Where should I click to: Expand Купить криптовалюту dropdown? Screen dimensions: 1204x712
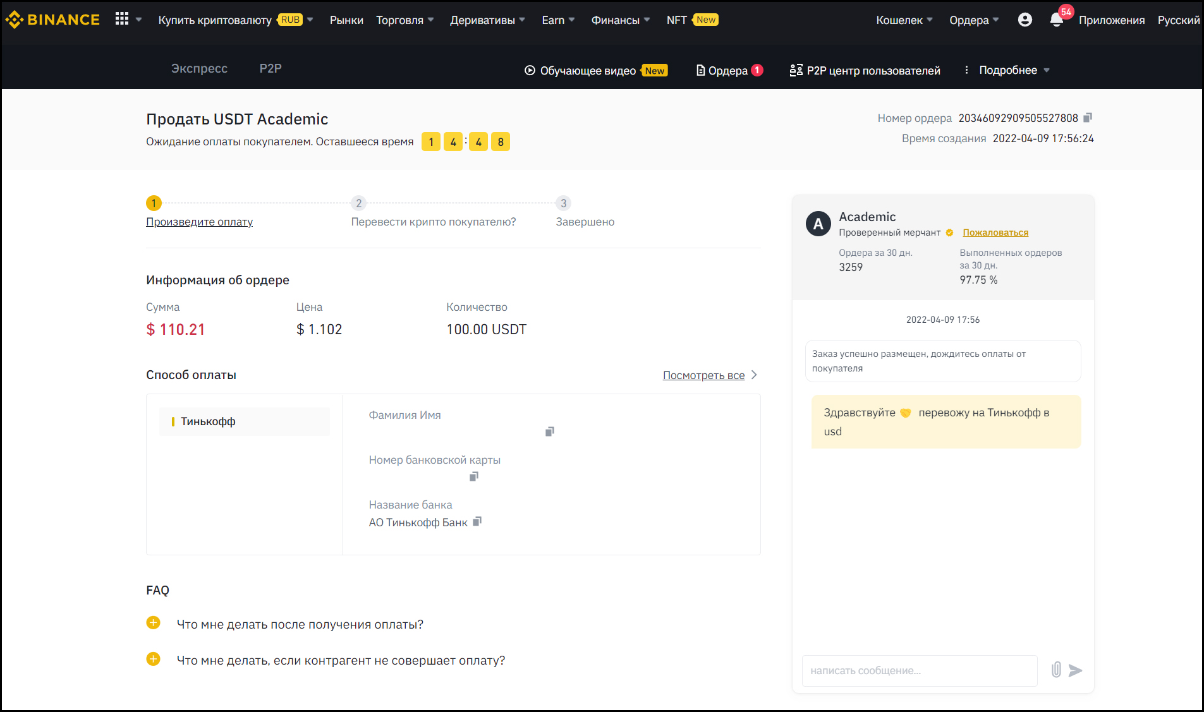pyautogui.click(x=235, y=20)
